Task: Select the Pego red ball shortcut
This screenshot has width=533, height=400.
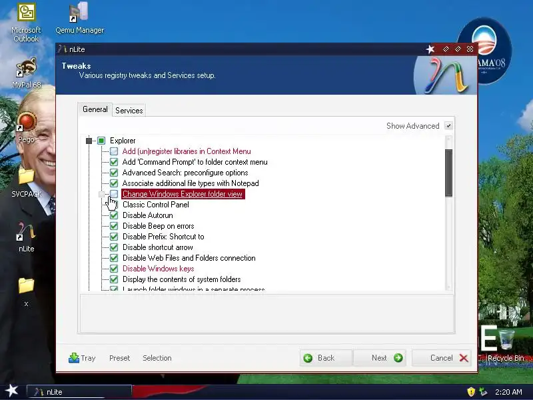Action: (26, 122)
